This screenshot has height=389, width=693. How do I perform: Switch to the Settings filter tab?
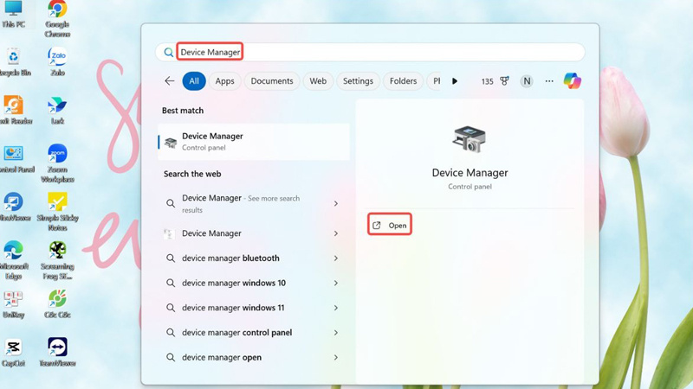click(358, 81)
